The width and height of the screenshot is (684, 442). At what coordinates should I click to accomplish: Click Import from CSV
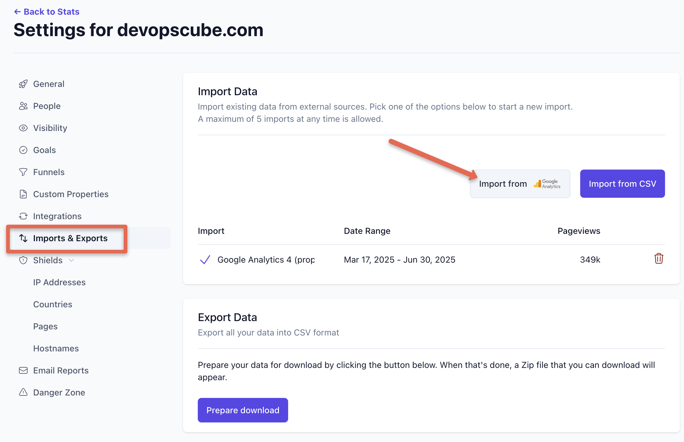point(622,184)
